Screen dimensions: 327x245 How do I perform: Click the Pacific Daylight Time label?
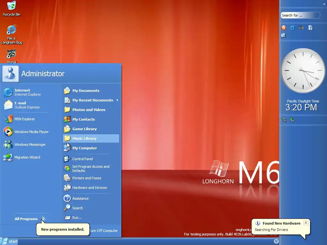(x=303, y=101)
